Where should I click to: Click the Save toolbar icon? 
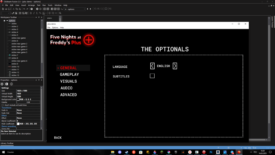9,9
